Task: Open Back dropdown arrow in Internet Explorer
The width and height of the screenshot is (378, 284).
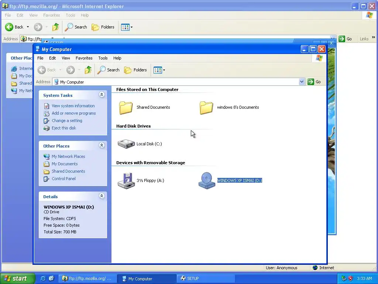Action: tap(28, 27)
